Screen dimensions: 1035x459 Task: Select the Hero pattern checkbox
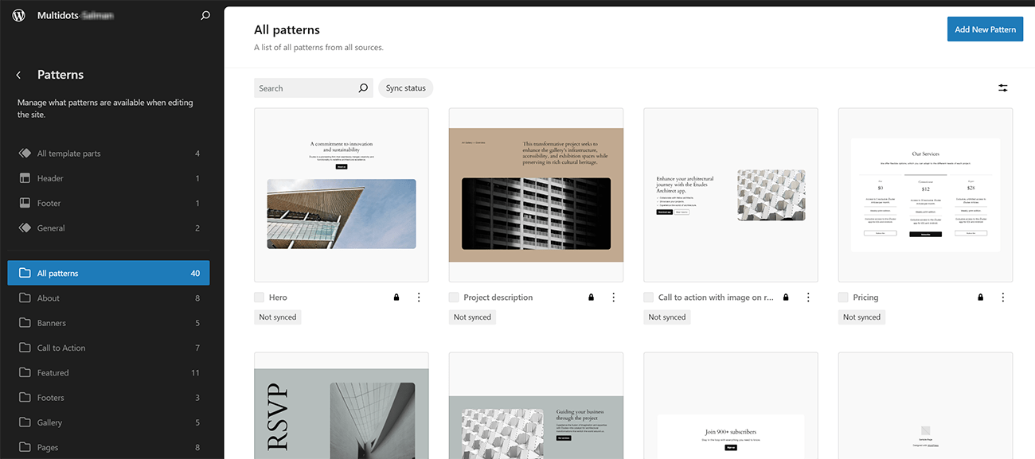[x=259, y=298]
